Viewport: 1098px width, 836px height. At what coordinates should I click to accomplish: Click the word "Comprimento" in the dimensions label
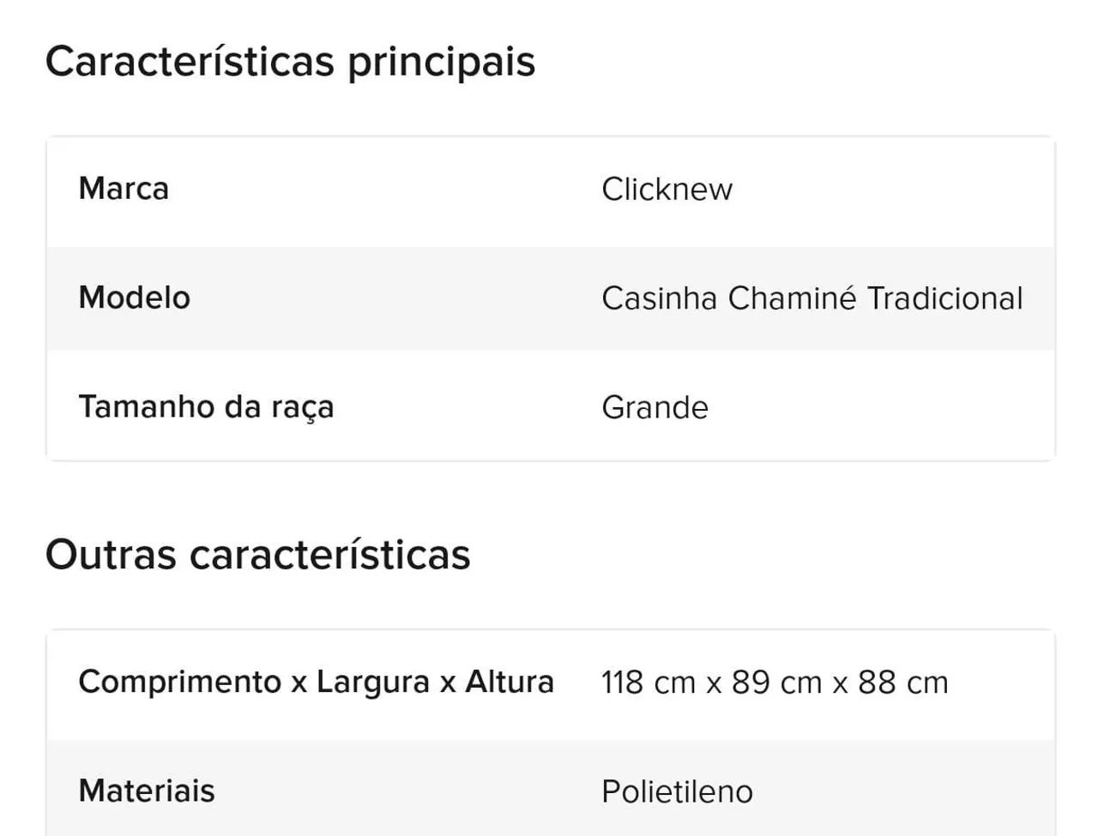pyautogui.click(x=180, y=683)
